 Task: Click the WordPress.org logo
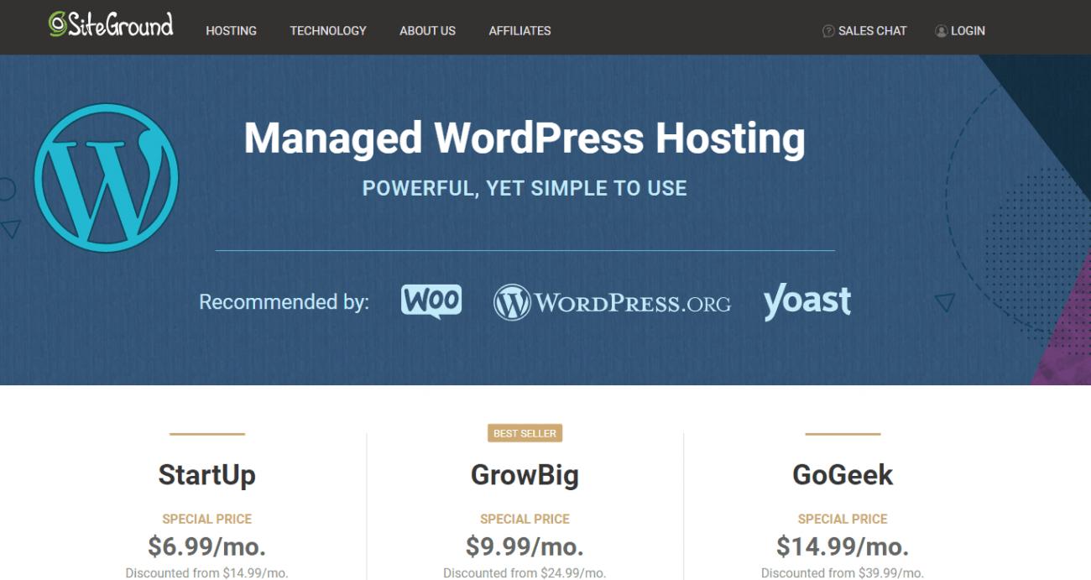click(612, 302)
